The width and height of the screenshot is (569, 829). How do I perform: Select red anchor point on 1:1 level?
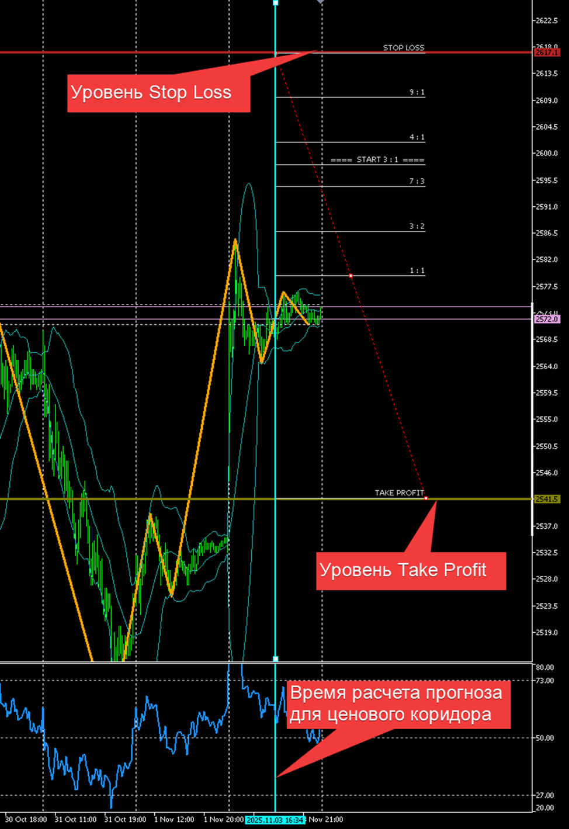[351, 275]
